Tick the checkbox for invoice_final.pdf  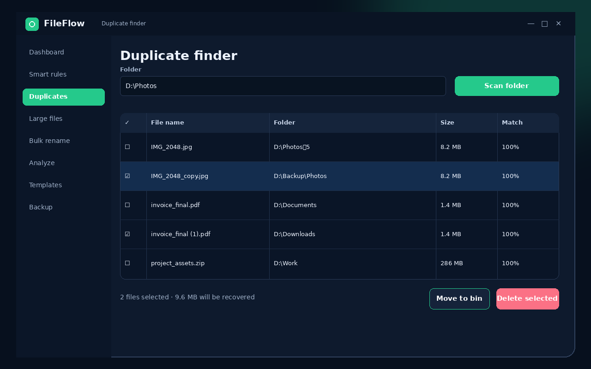coord(127,205)
